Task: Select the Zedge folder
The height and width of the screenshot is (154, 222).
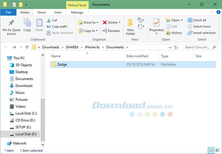Action: [x=133, y=65]
